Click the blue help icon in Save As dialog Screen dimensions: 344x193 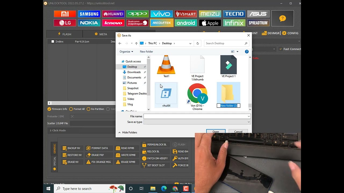[x=247, y=51]
